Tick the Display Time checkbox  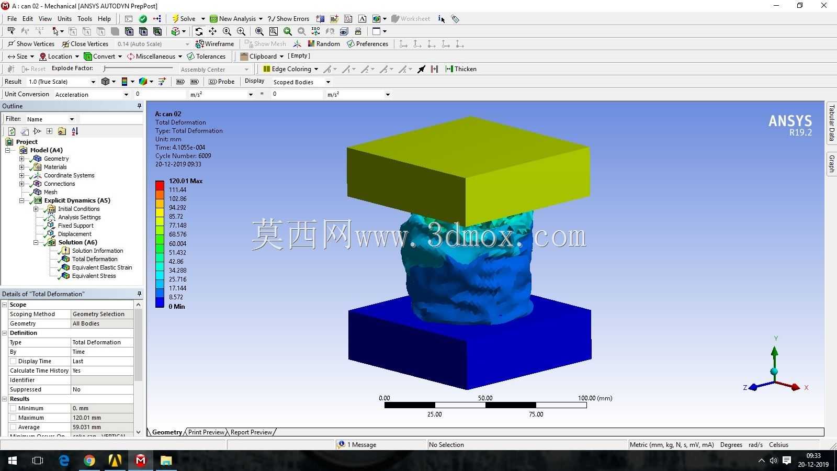click(x=13, y=361)
